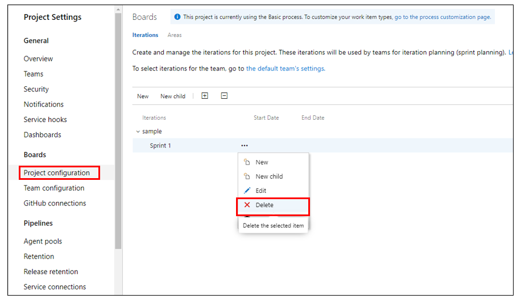
Task: Click the expand all plus icon
Action: point(205,96)
